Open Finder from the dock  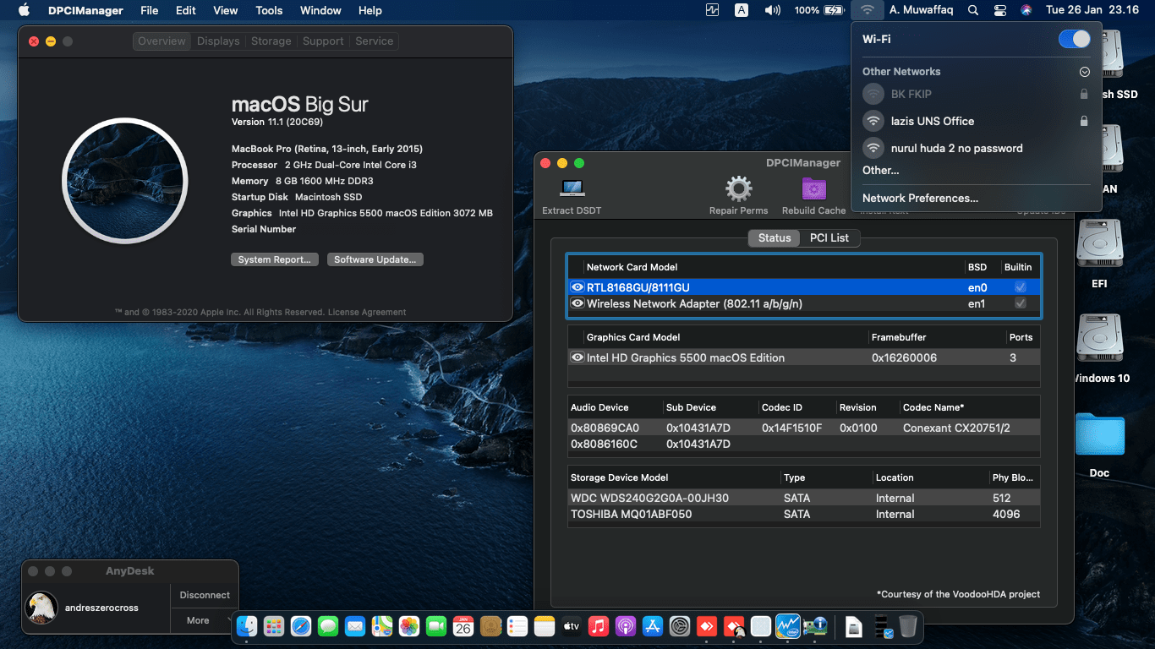pos(247,626)
